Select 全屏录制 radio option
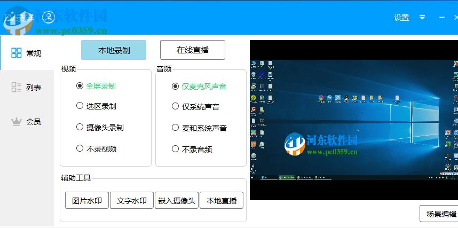Screen dimensions: 458x228 96,86
